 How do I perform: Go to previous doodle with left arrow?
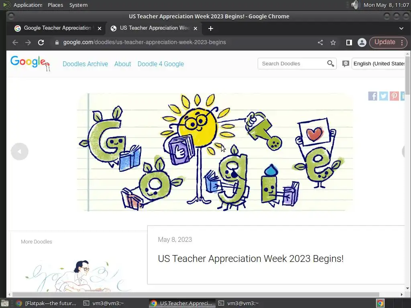pyautogui.click(x=20, y=151)
